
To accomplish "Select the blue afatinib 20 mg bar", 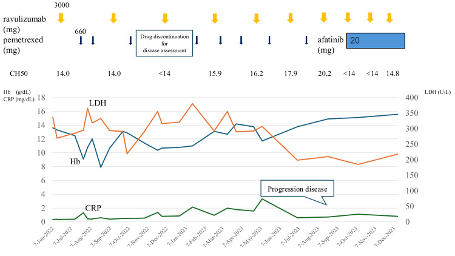I will coord(376,41).
